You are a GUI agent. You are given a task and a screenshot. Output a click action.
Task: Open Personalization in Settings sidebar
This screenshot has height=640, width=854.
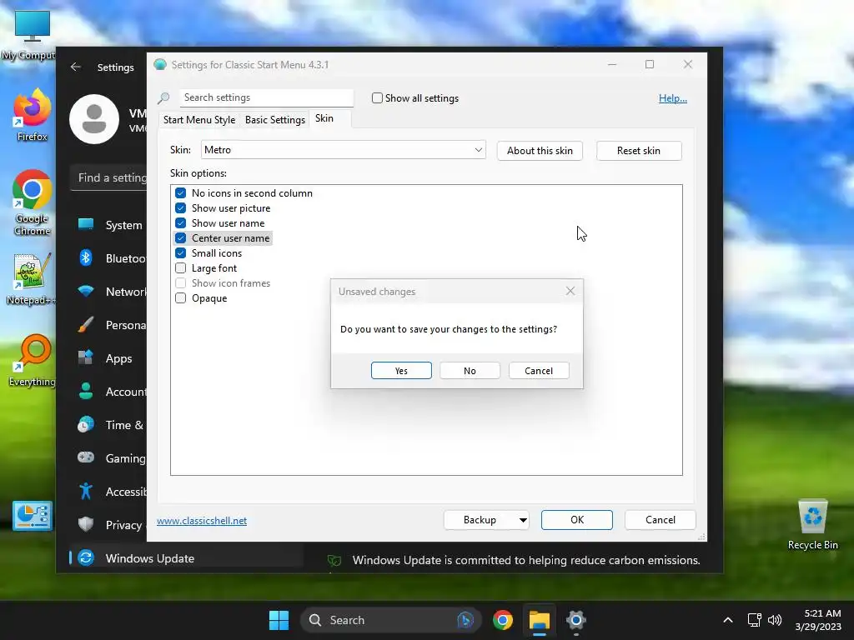tap(109, 325)
